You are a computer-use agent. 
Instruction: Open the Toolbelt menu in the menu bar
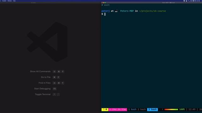[4, 1]
